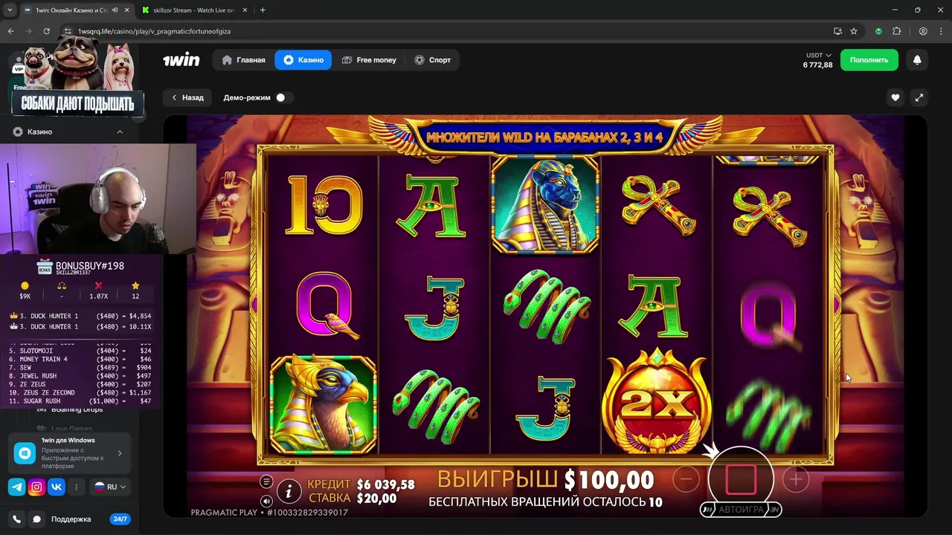
Task: Add the game to favorites heart
Action: coord(895,97)
